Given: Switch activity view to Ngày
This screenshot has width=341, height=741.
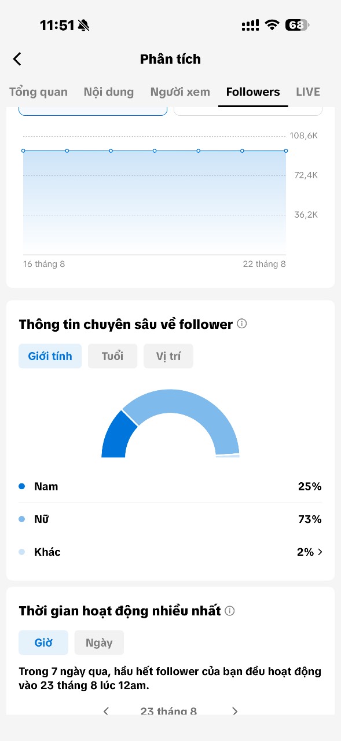Looking at the screenshot, I should 99,643.
